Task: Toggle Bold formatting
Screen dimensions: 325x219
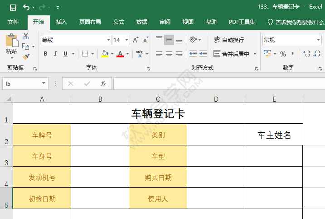Action: pyautogui.click(x=45, y=54)
